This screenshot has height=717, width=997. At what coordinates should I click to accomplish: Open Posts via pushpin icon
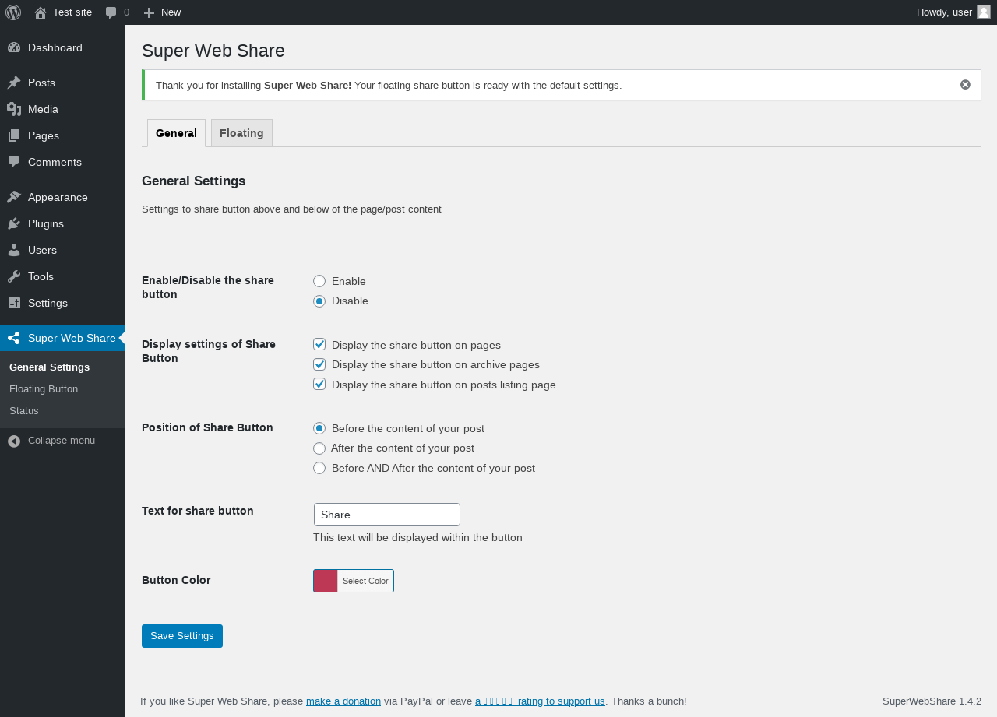[14, 83]
